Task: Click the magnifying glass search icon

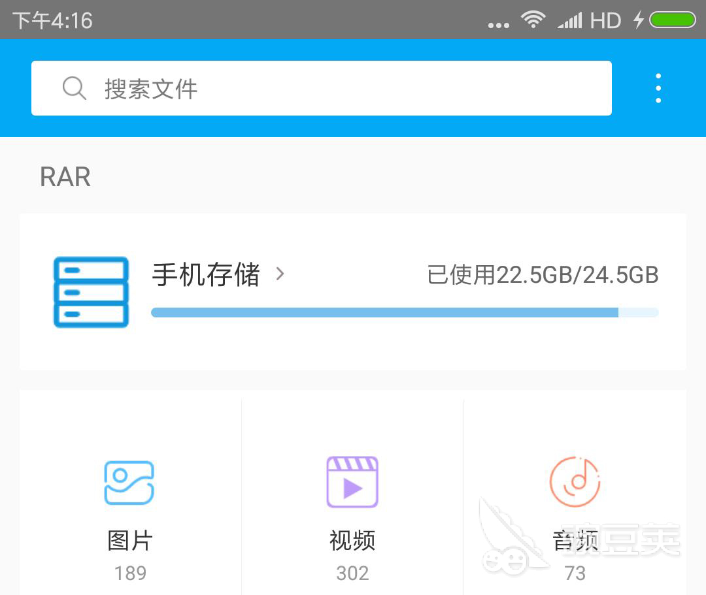Action: coord(74,88)
